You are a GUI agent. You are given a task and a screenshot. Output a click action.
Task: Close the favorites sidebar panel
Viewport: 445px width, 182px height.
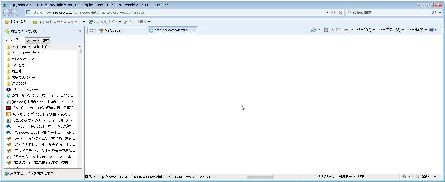(80, 31)
